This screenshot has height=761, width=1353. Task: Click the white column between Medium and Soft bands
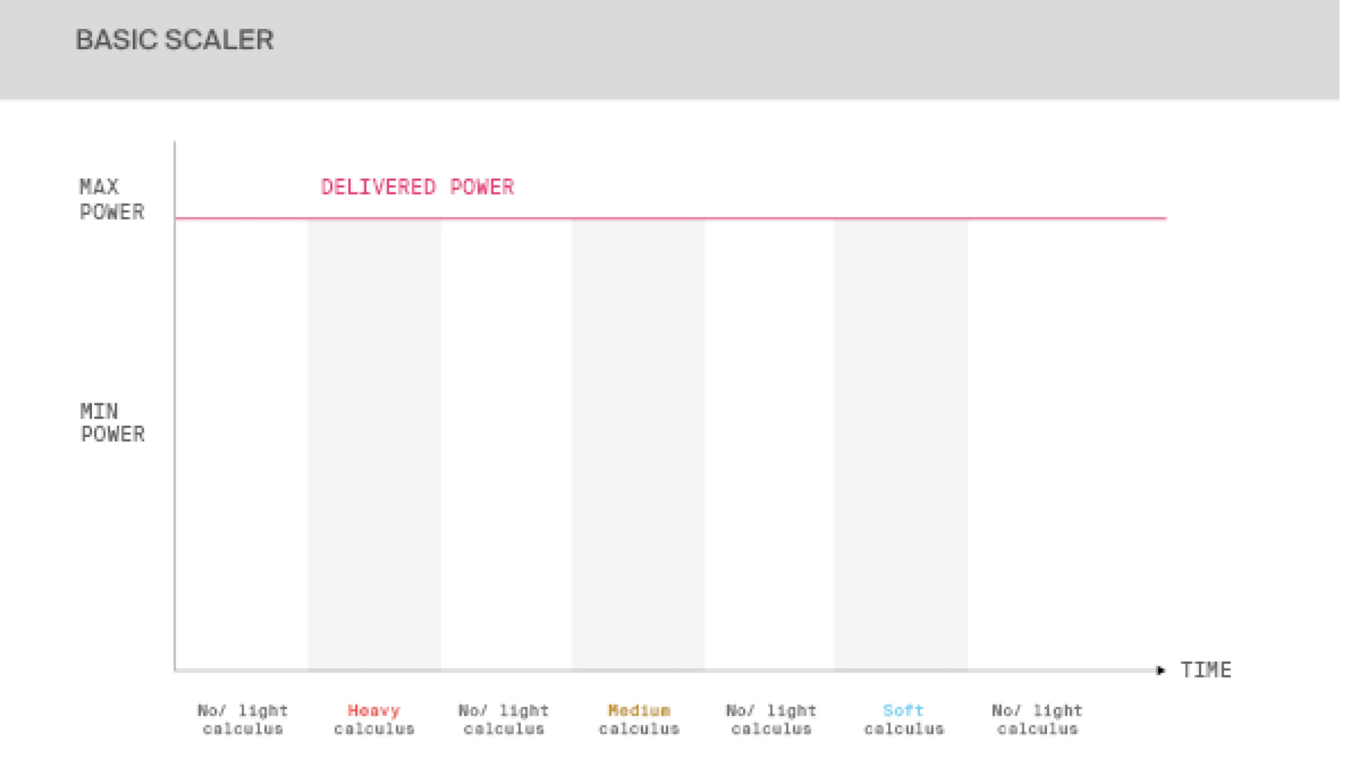tap(769, 441)
